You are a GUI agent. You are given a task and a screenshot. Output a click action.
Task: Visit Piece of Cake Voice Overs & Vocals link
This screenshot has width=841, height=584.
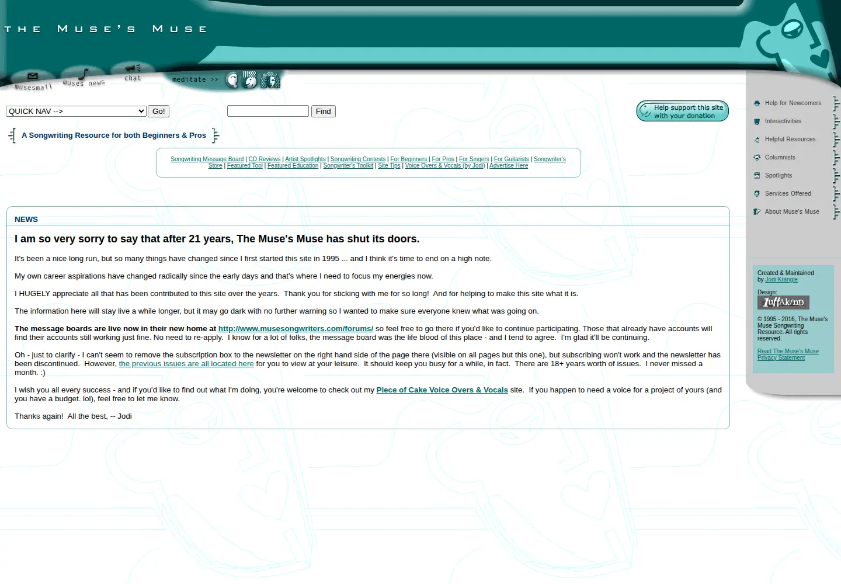tap(442, 390)
